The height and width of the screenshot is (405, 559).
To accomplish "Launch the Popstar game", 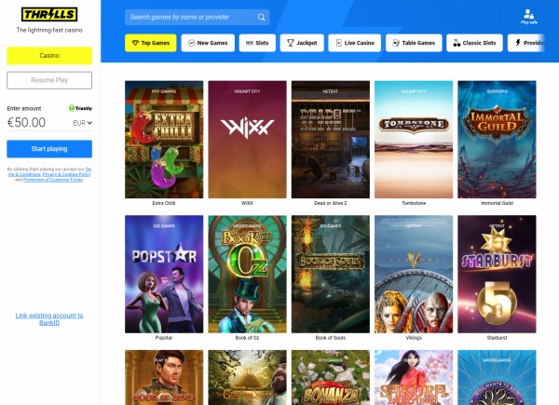I will 164,274.
